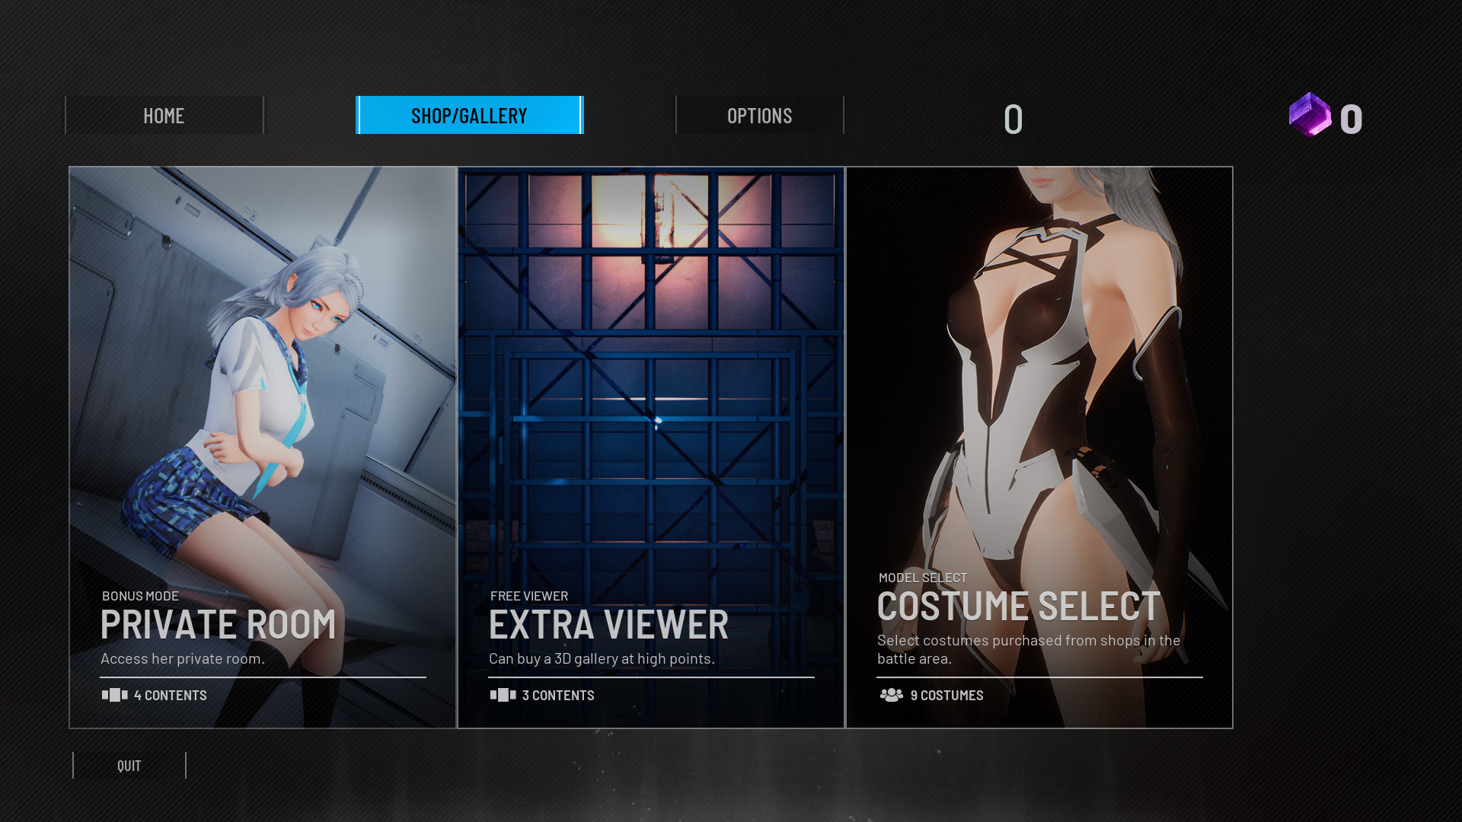This screenshot has width=1462, height=822.
Task: Click the EXTRA VIEWER title text
Action: 608,625
